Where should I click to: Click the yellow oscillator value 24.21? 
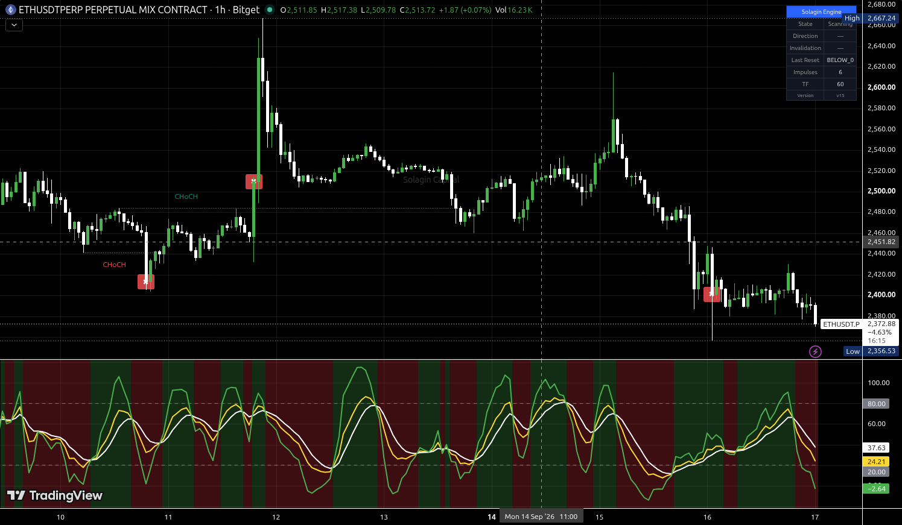877,462
